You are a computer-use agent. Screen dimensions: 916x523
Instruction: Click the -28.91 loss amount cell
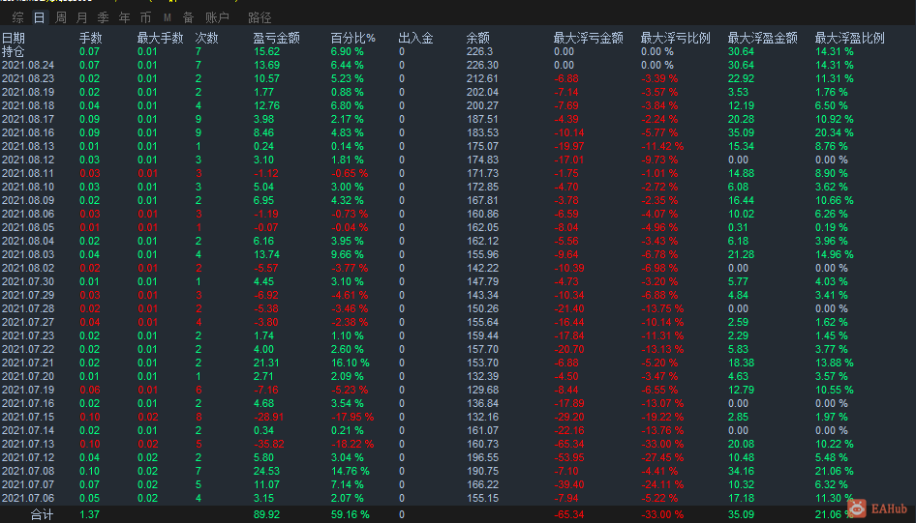tap(269, 417)
